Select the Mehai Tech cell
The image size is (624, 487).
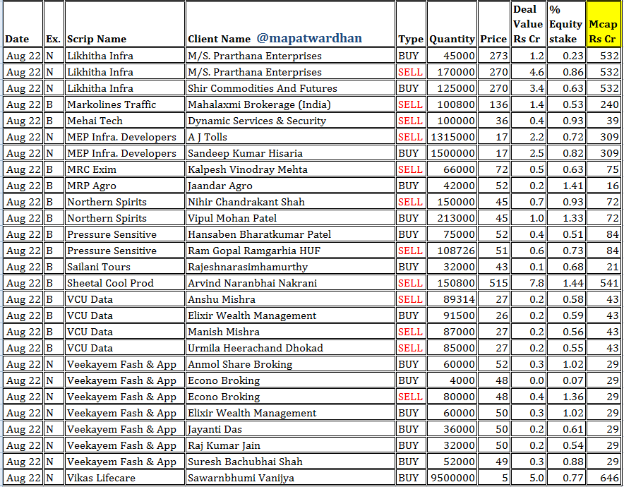[x=124, y=121]
